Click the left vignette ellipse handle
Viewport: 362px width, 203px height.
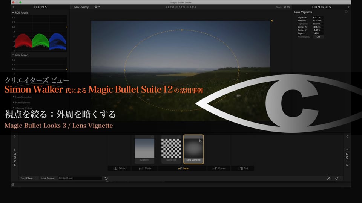pos(125,70)
